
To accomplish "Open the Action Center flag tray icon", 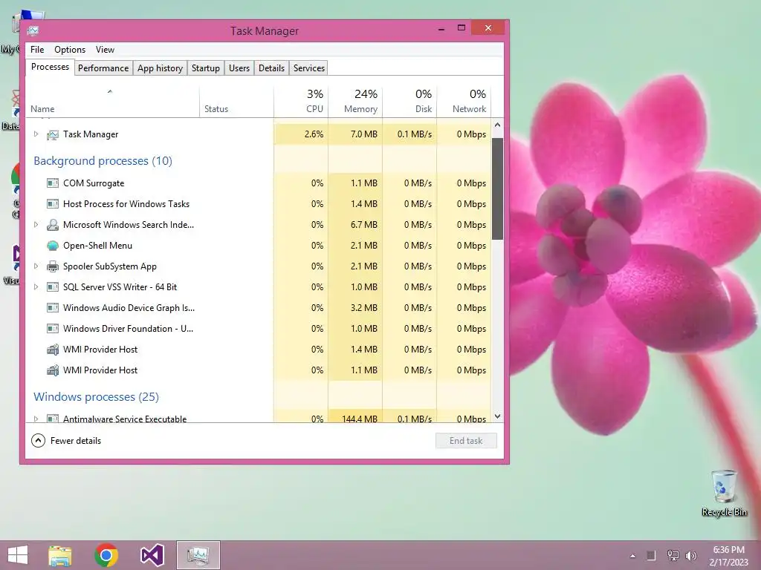I will [651, 555].
